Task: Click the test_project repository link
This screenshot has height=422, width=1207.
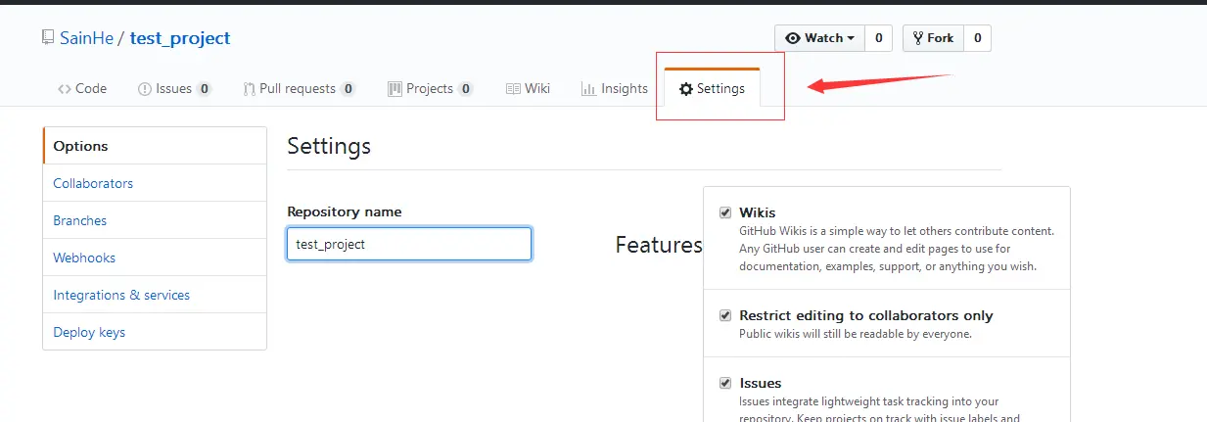Action: 180,39
